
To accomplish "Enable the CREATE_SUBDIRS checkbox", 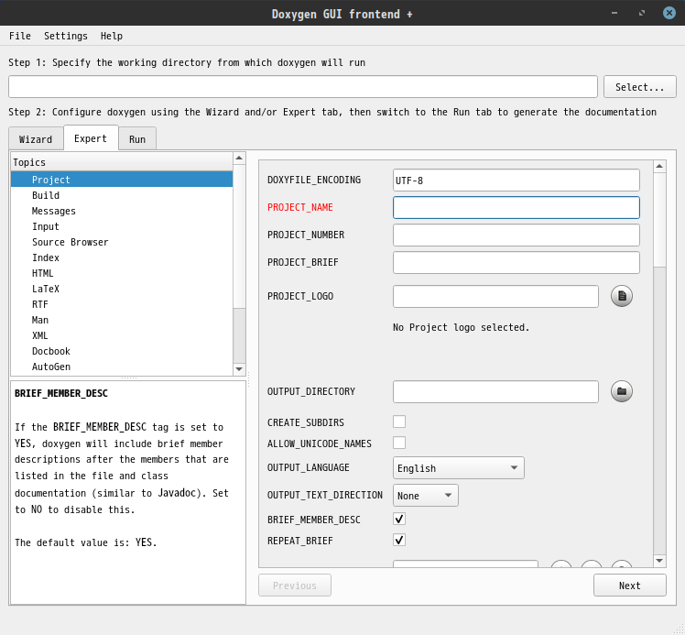I will click(x=399, y=422).
